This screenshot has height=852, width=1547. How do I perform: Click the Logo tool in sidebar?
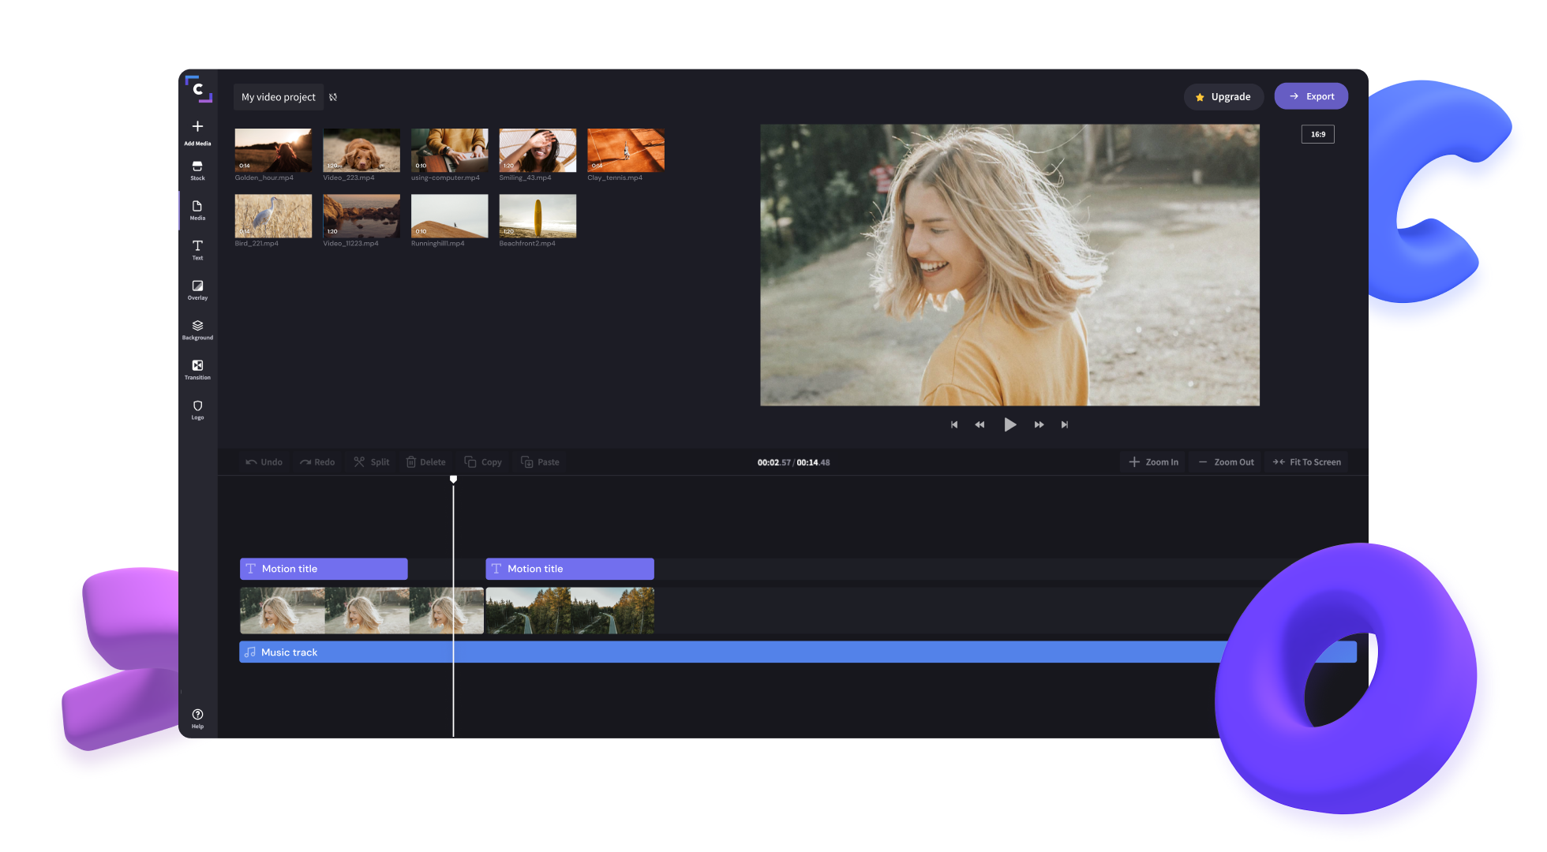pyautogui.click(x=198, y=410)
